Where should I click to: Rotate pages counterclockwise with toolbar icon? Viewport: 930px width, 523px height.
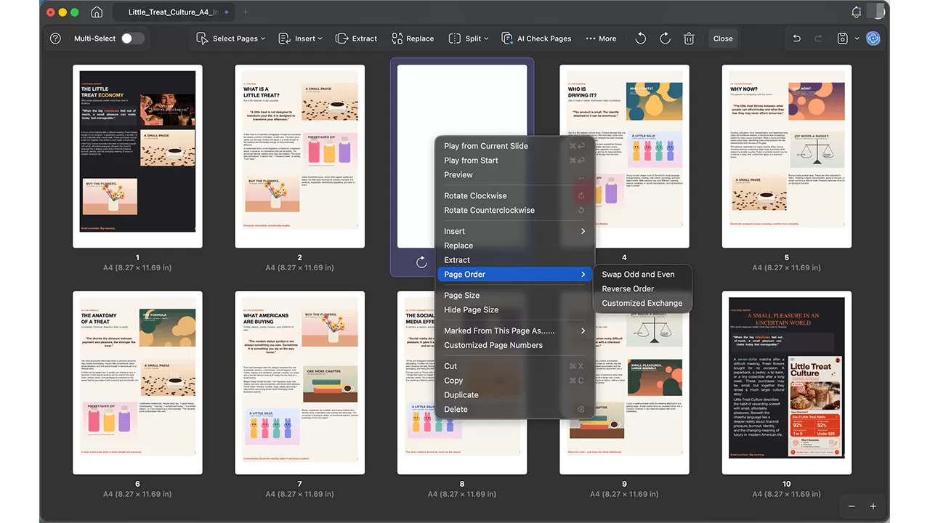640,38
